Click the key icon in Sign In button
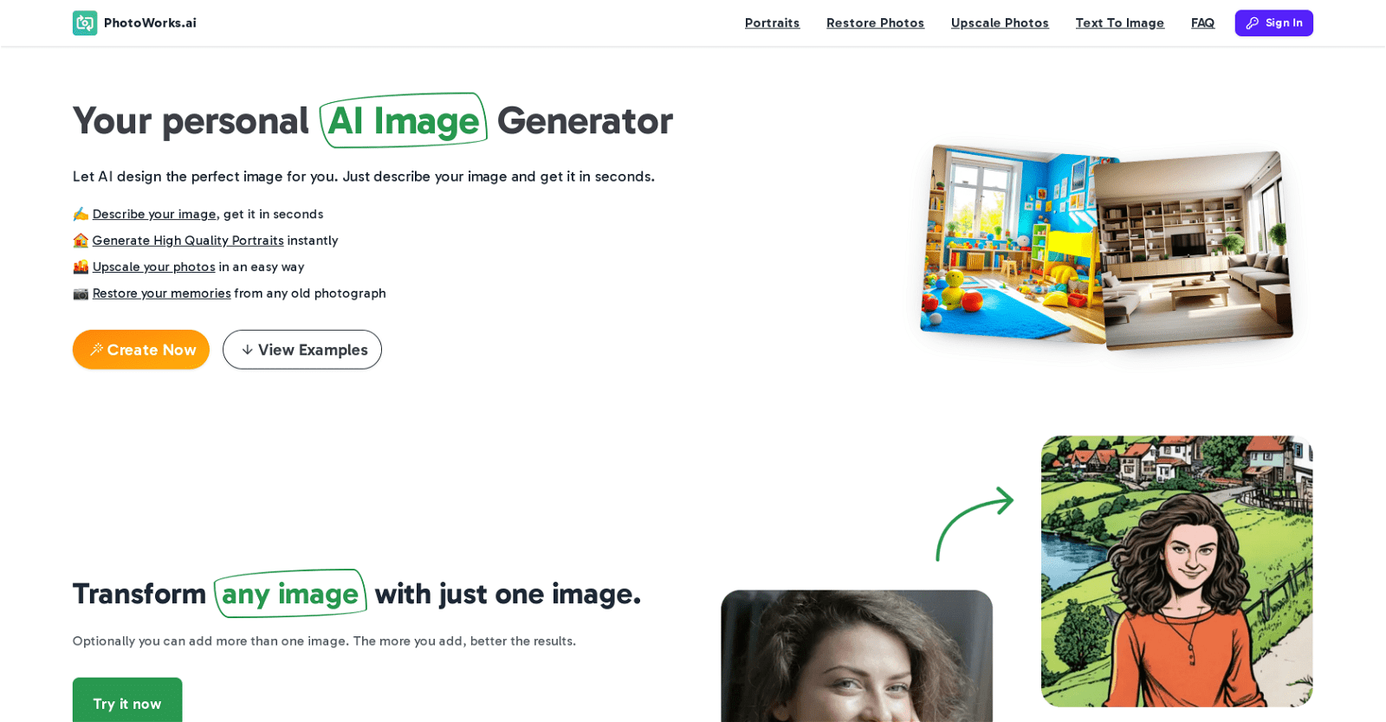The image size is (1386, 722). point(1252,23)
